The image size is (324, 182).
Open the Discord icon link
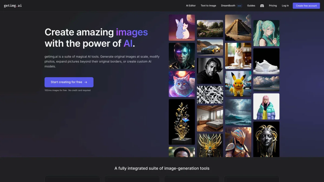click(262, 6)
